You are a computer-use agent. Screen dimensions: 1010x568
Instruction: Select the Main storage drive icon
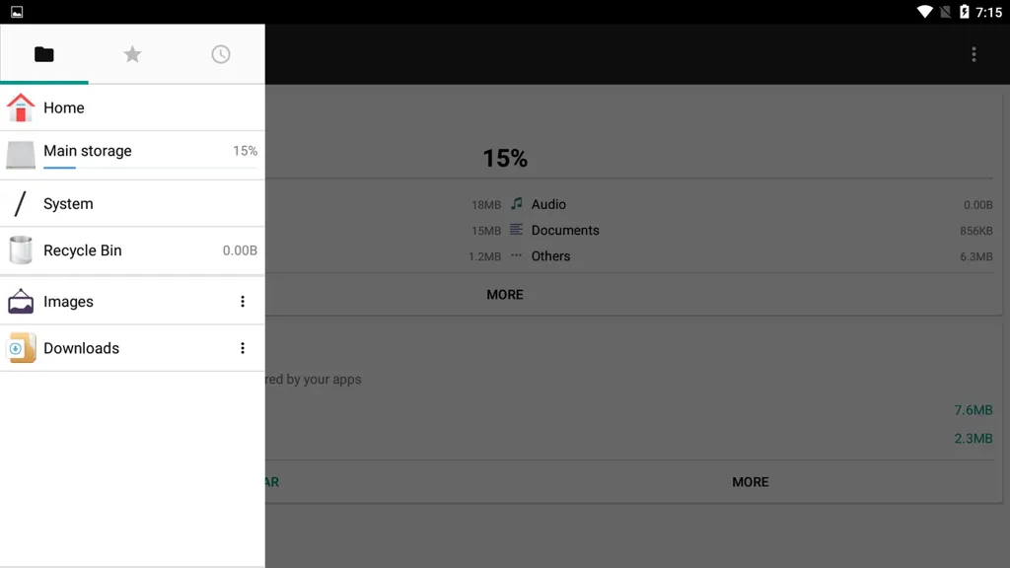[x=21, y=155]
